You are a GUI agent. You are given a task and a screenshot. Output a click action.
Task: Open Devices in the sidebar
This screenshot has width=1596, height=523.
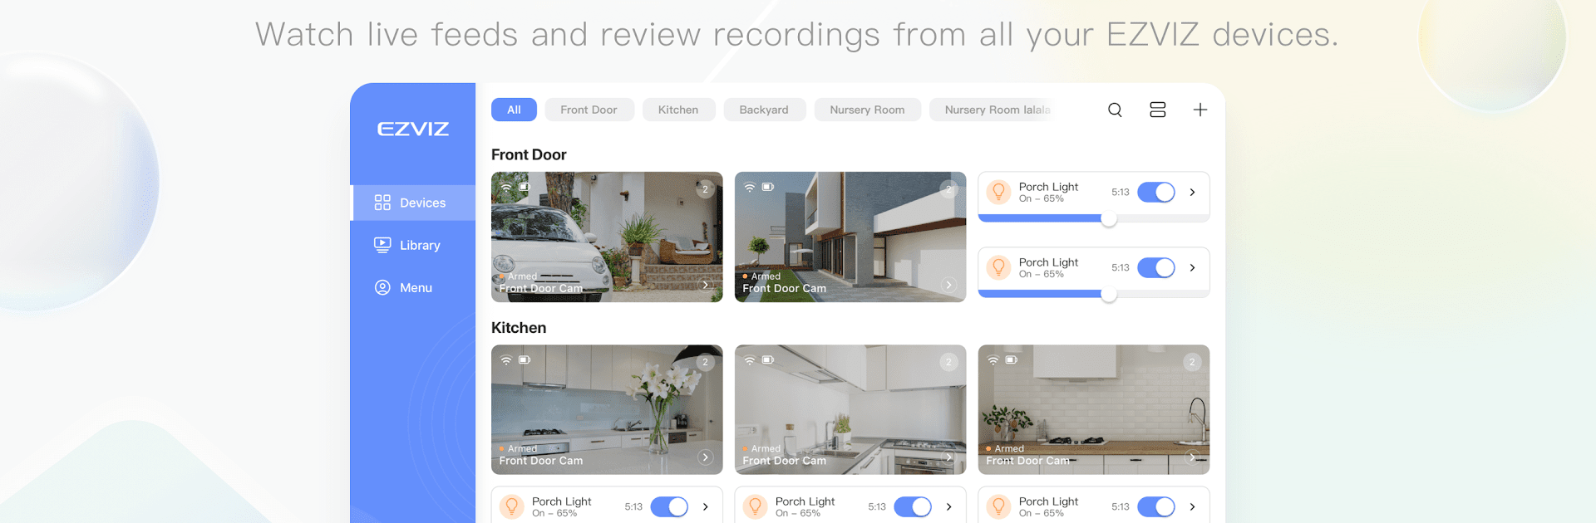[x=413, y=203]
